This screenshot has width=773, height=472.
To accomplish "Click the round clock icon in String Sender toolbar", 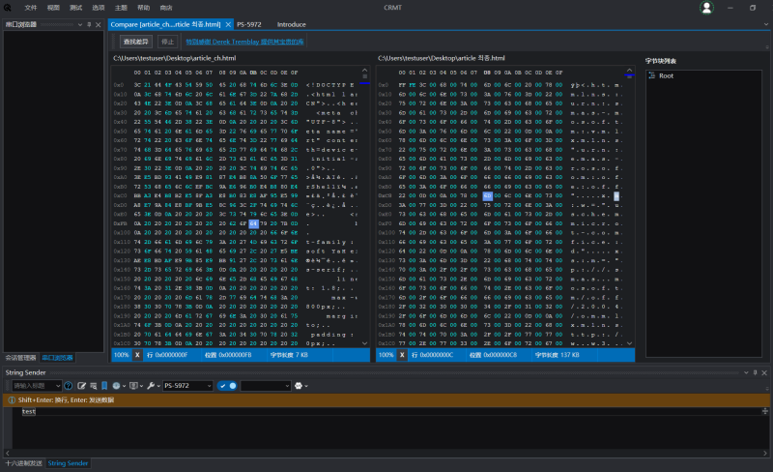I will click(116, 386).
